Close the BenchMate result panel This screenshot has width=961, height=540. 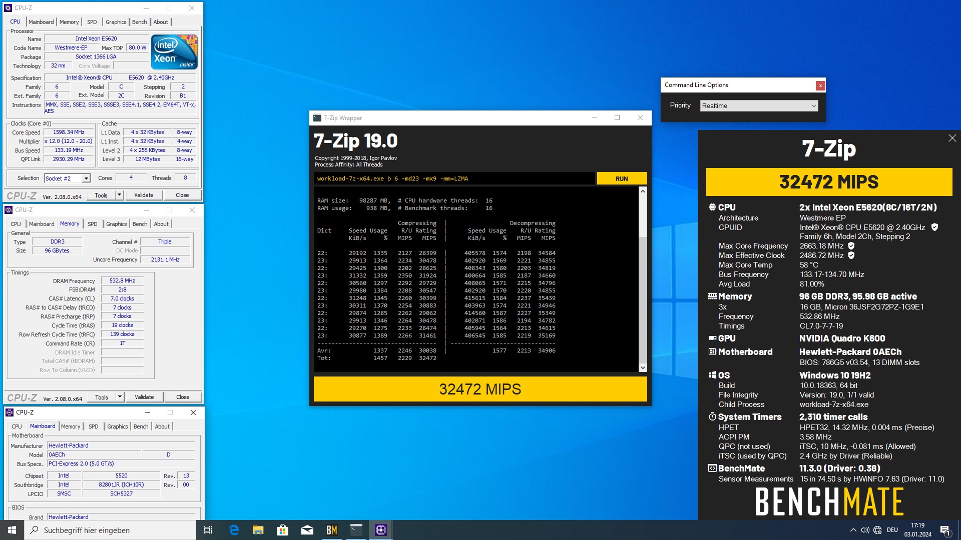pos(952,138)
